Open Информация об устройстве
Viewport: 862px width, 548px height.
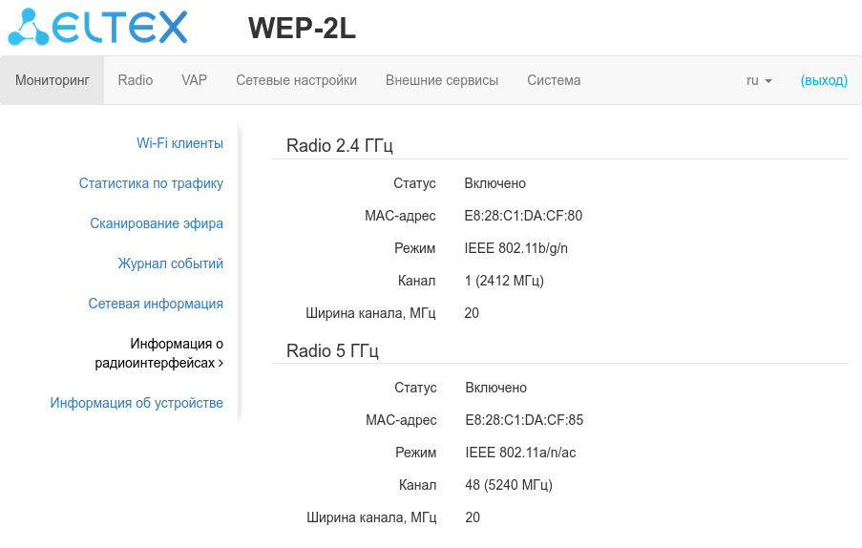click(x=137, y=403)
